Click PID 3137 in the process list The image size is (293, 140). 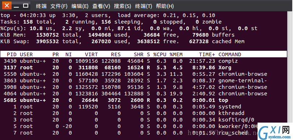[10, 67]
